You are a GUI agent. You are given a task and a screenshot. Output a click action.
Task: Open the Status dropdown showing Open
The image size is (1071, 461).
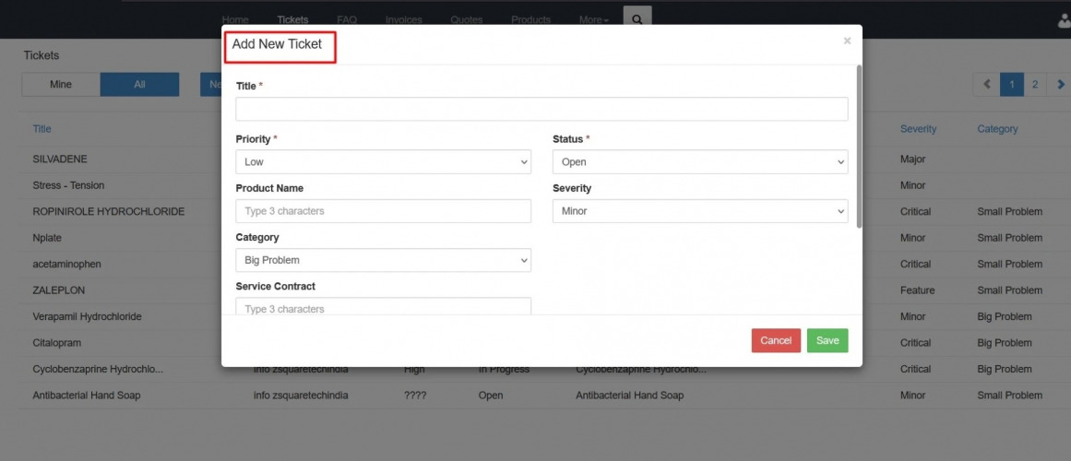(700, 162)
